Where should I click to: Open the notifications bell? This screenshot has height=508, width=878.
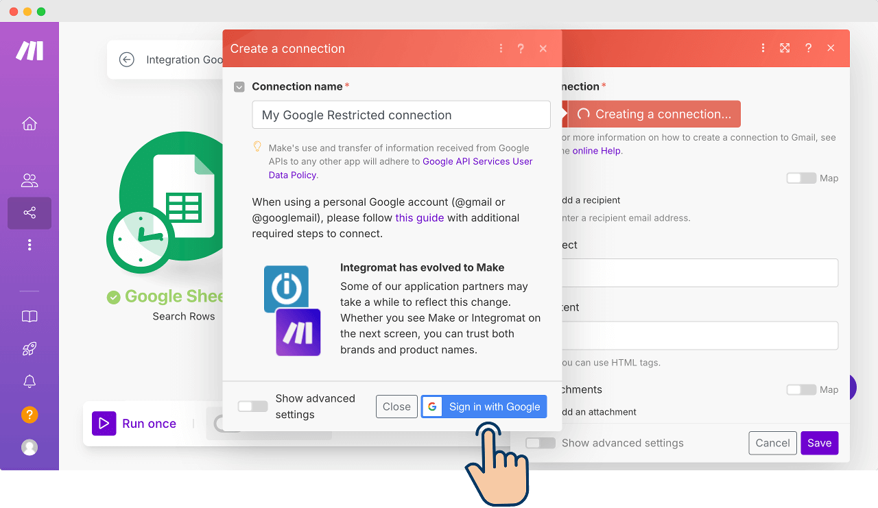click(x=29, y=382)
